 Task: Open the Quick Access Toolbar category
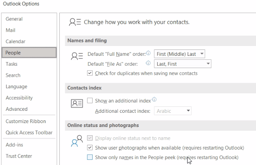pos(29,133)
